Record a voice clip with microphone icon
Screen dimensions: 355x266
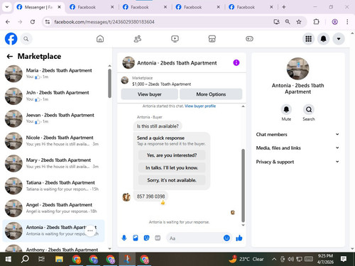[124, 238]
